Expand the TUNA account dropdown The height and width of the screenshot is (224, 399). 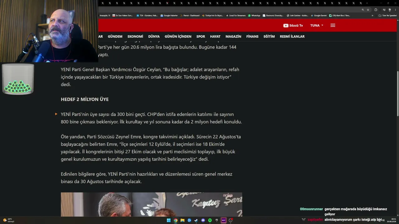(317, 26)
